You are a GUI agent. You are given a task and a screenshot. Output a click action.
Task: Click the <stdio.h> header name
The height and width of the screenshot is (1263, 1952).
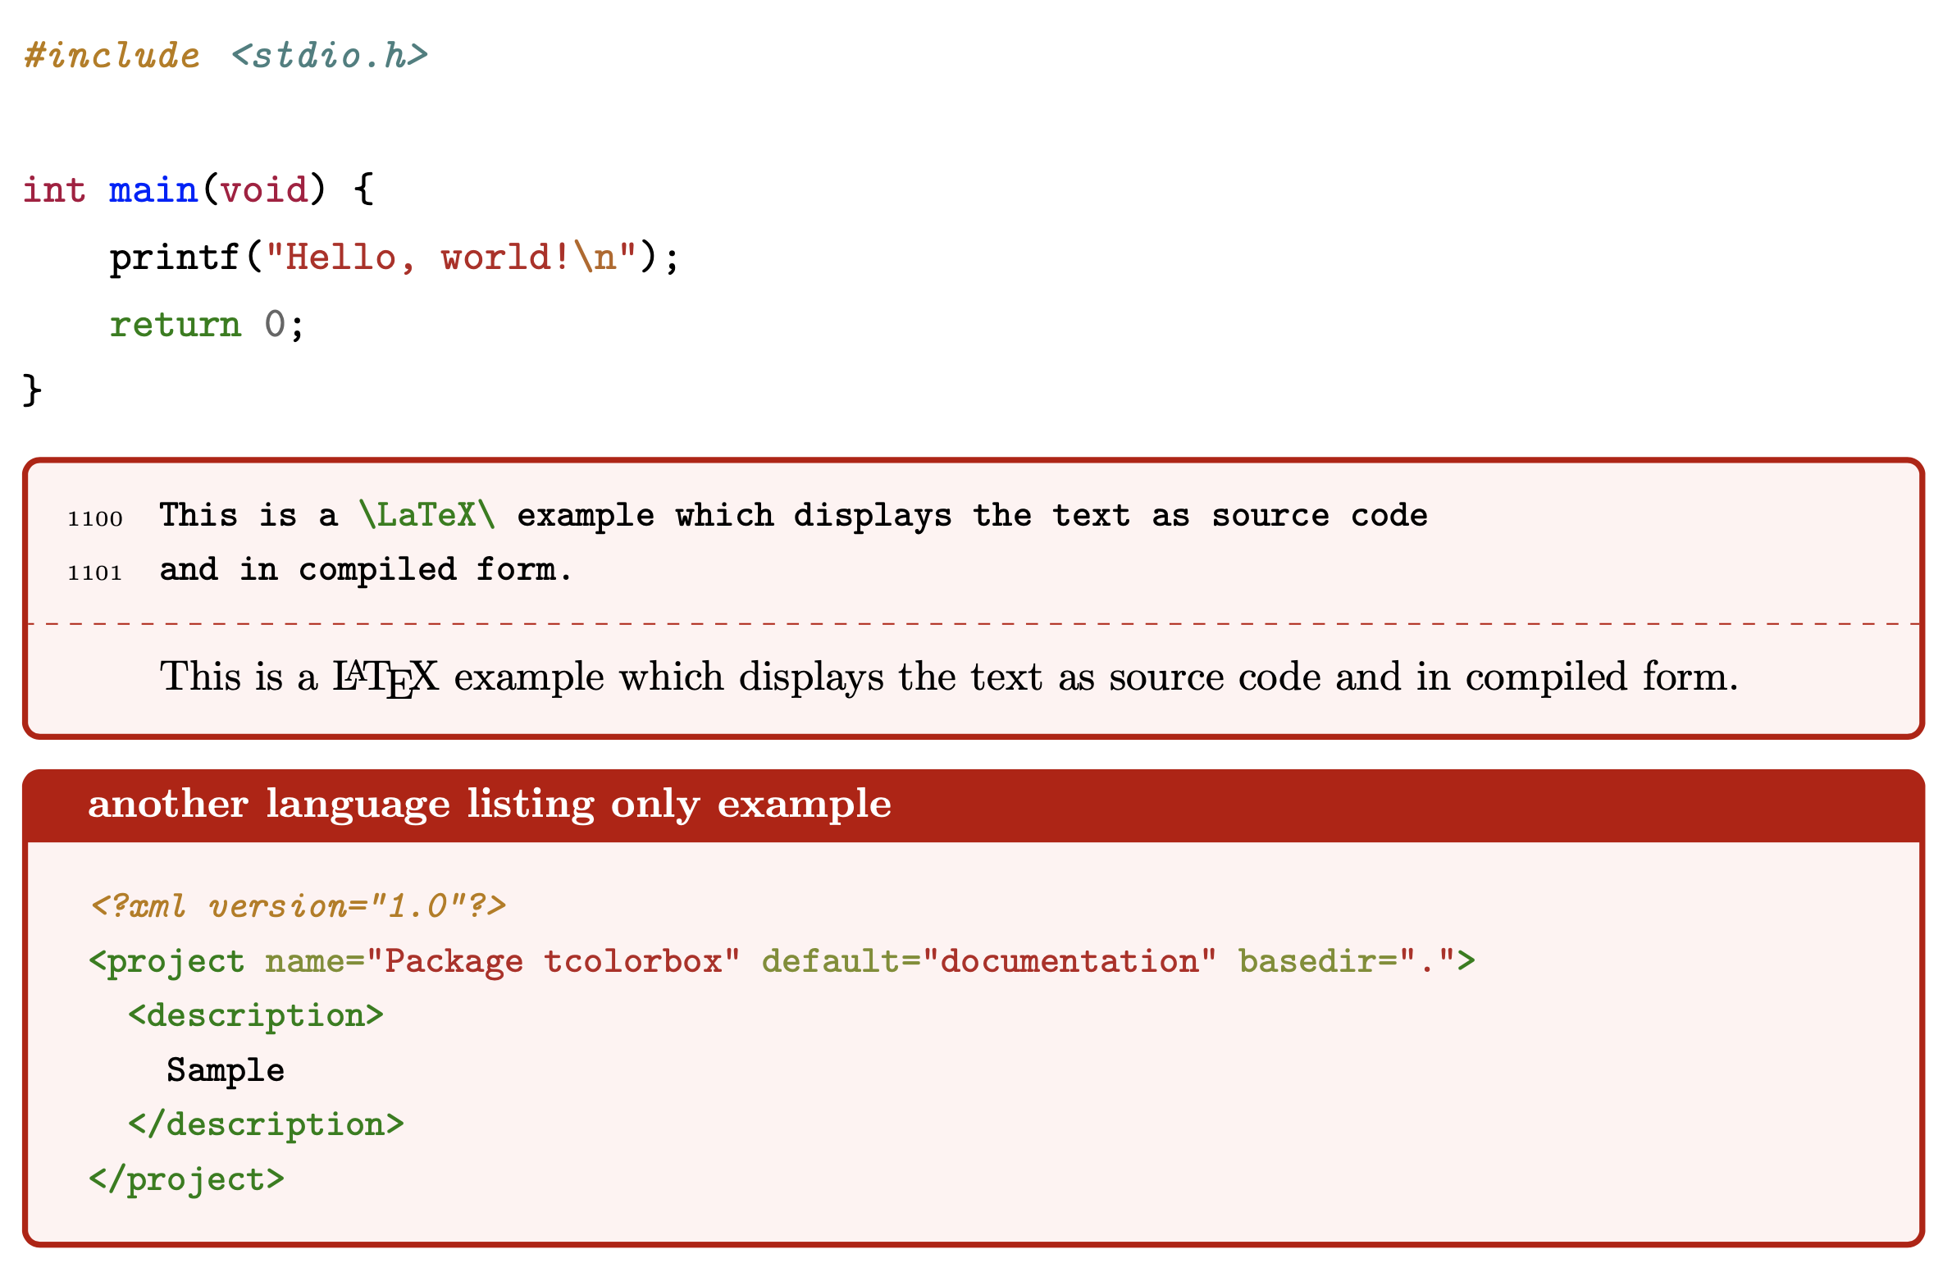(x=330, y=56)
